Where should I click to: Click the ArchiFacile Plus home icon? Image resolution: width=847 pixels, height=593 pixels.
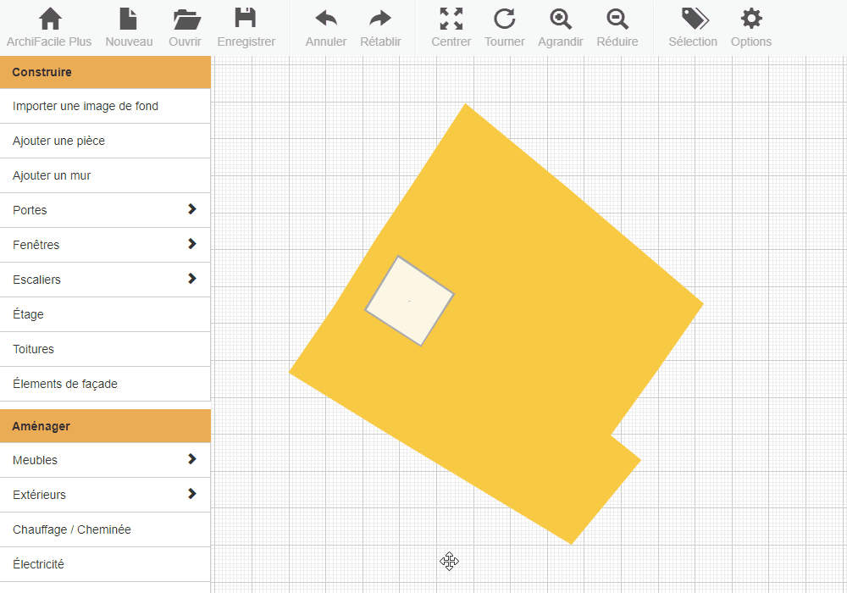[49, 19]
